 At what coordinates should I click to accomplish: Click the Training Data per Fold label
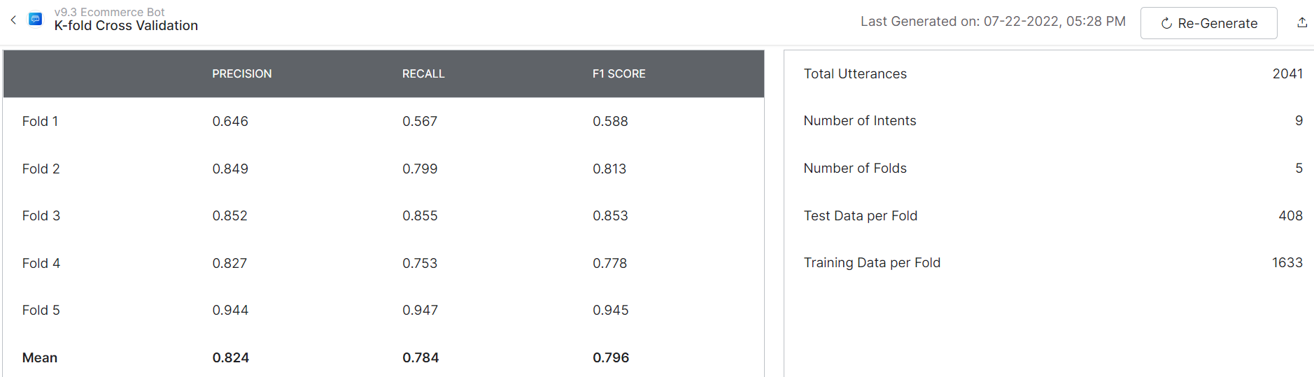[871, 263]
